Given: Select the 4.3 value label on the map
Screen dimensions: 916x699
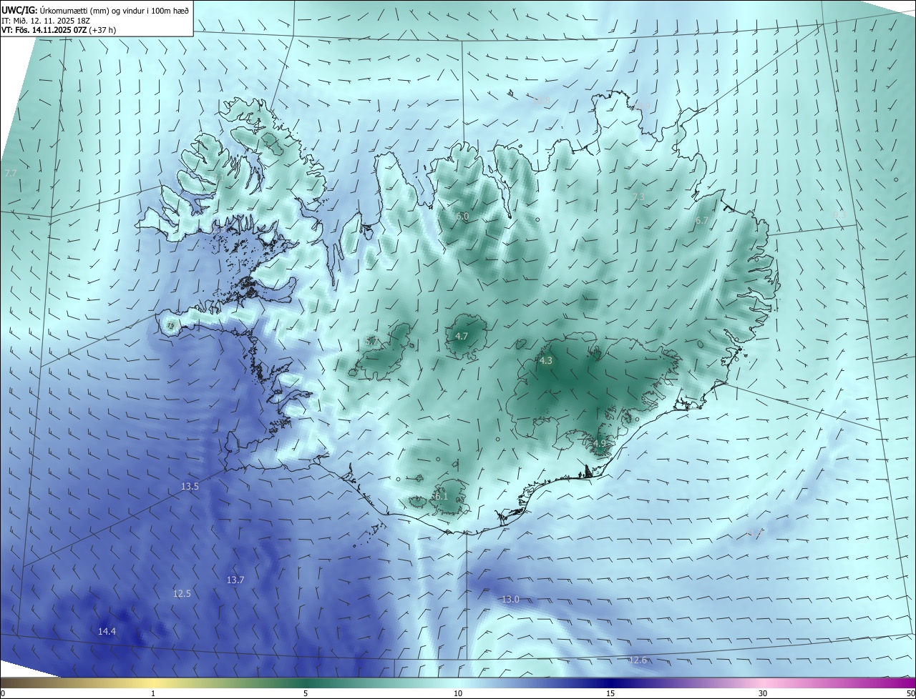Looking at the screenshot, I should coord(545,361).
